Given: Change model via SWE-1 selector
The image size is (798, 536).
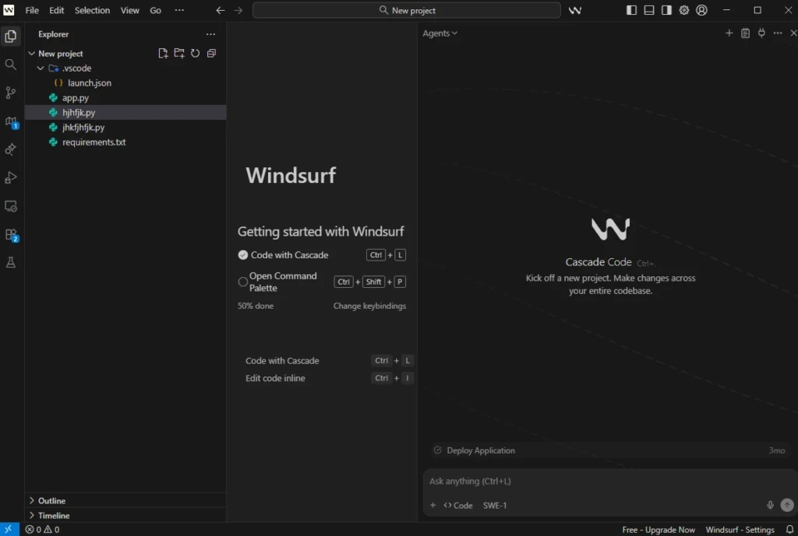Looking at the screenshot, I should [x=495, y=506].
